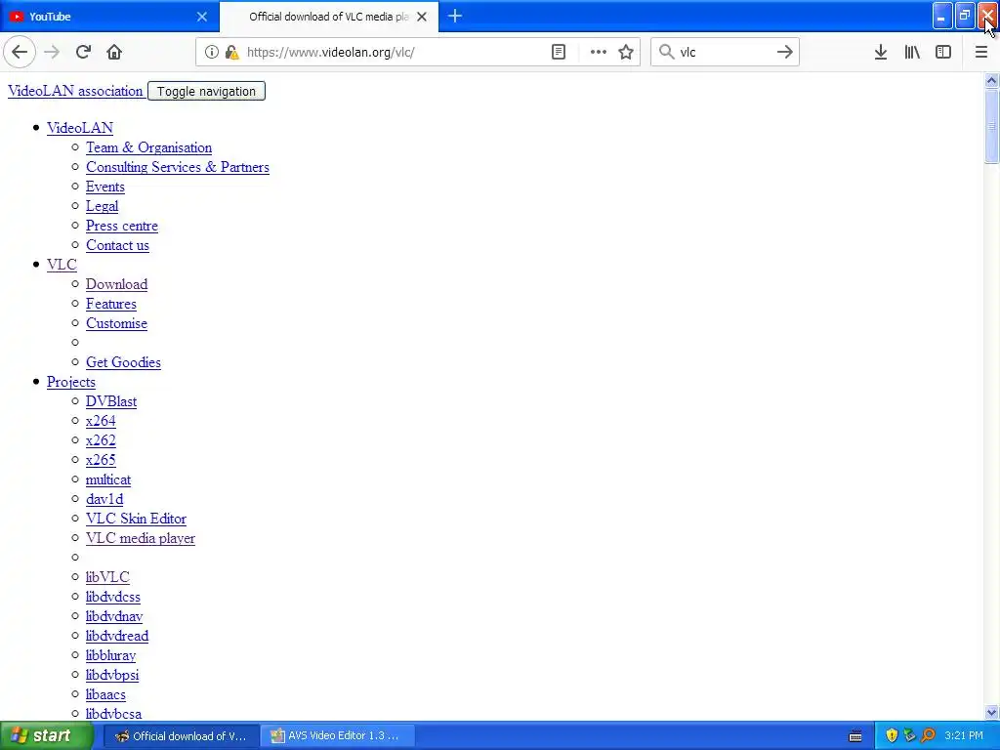
Task: Open the Downloads panel
Action: click(881, 53)
